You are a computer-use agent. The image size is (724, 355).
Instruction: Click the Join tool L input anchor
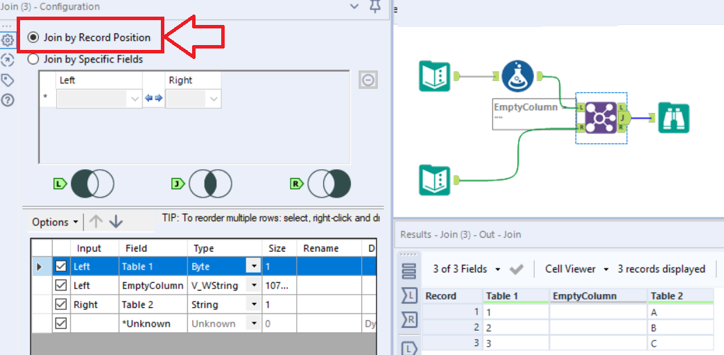click(x=580, y=107)
